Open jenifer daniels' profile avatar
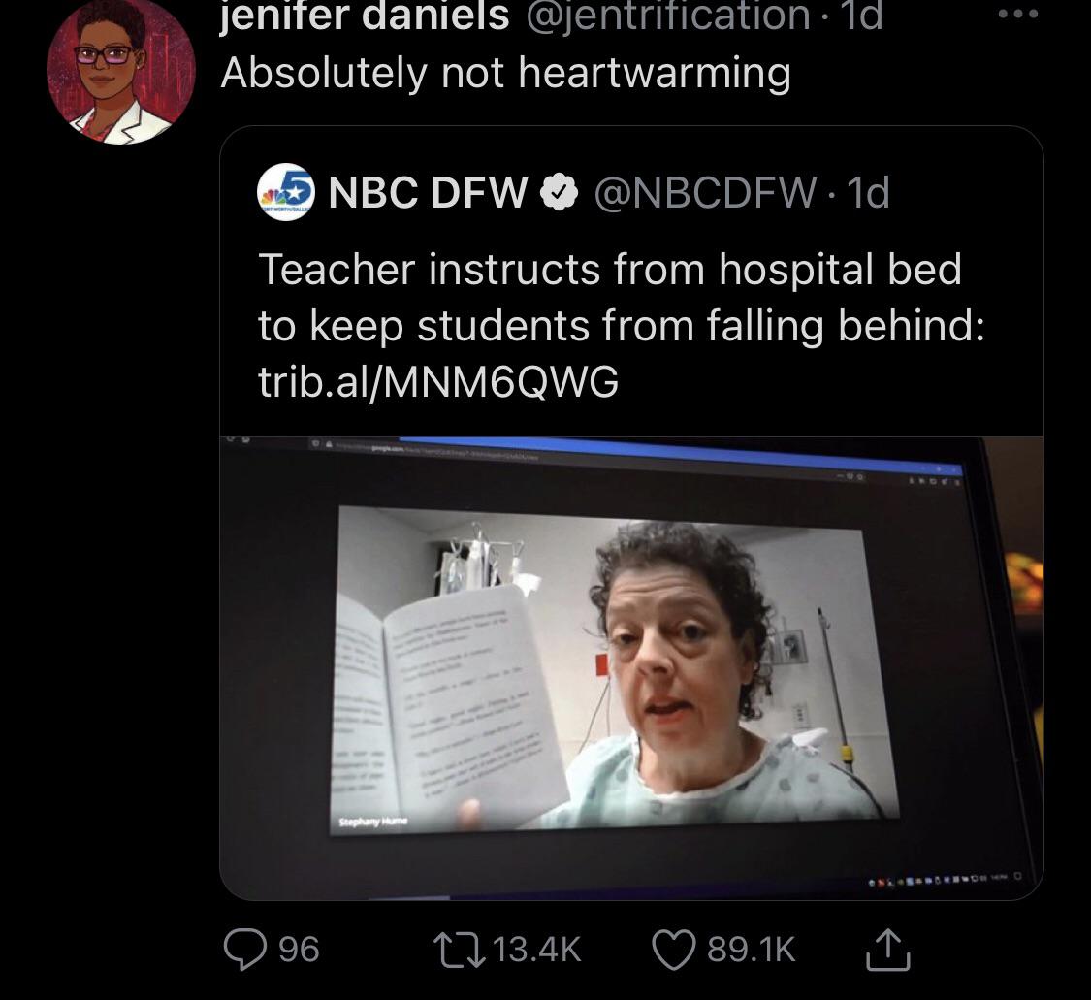The width and height of the screenshot is (1091, 1000). pyautogui.click(x=120, y=72)
